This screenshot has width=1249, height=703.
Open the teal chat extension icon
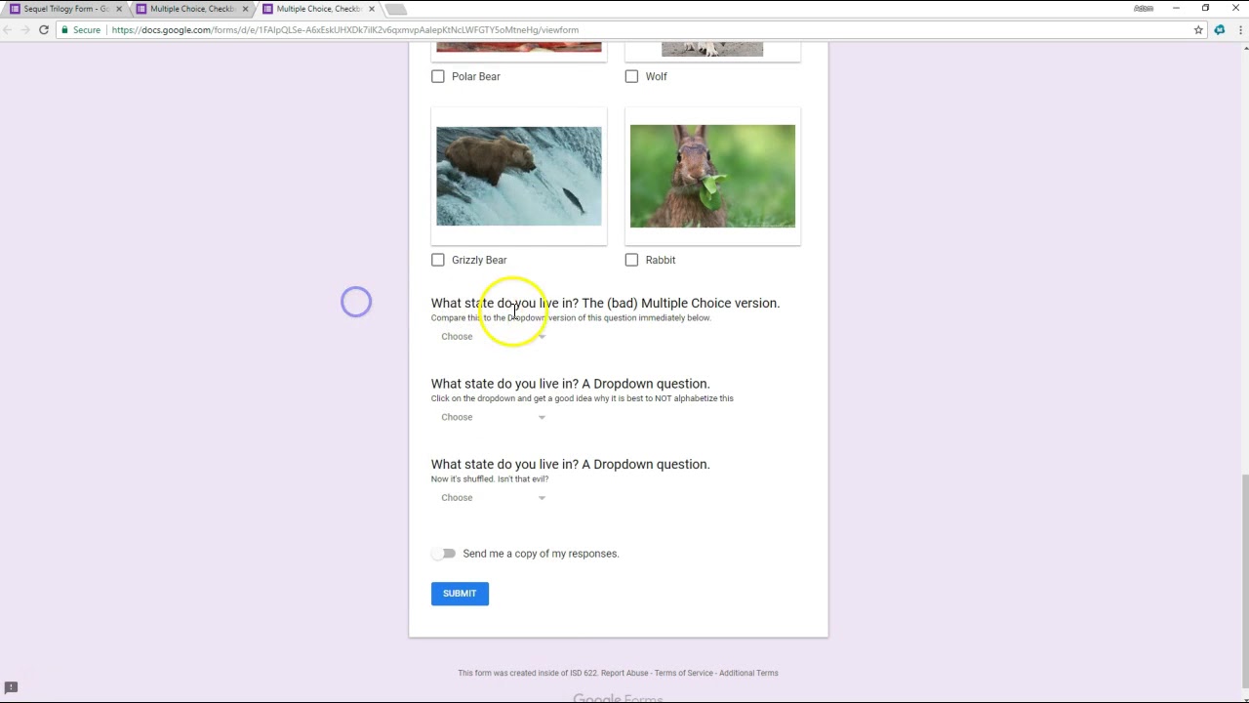(1219, 30)
